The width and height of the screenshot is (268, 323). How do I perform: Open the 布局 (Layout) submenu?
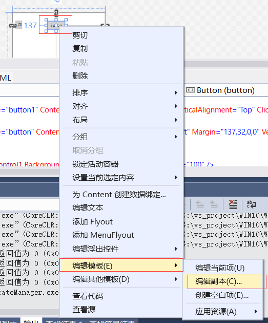coord(121,120)
